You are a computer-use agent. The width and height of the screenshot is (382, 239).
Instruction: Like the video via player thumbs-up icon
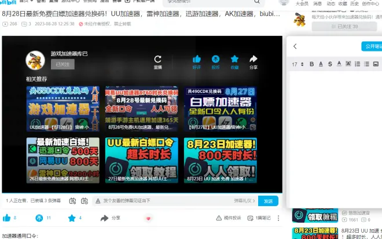(x=197, y=59)
